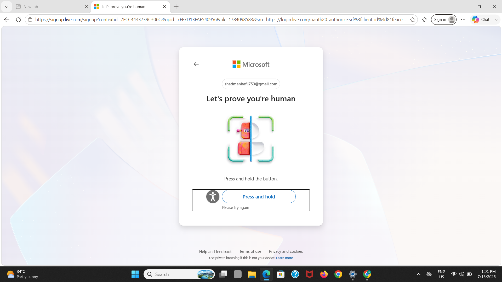Viewport: 502px width, 282px height.
Task: Open Copilot Chat button
Action: click(x=481, y=20)
